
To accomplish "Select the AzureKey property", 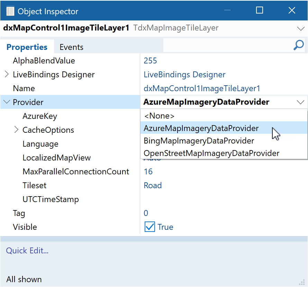I will 40,116.
